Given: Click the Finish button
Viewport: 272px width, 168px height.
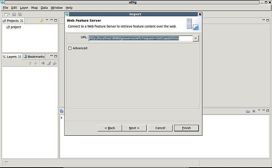Looking at the screenshot, I should tap(187, 128).
